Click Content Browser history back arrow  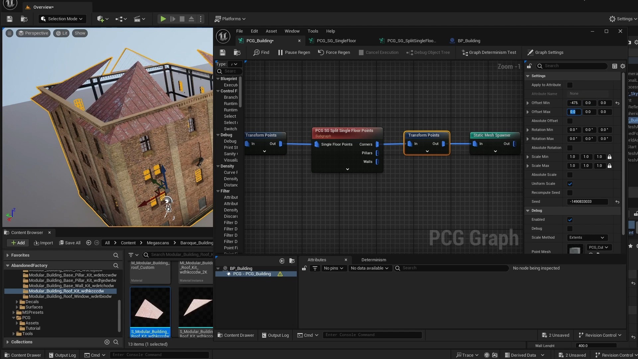point(89,243)
